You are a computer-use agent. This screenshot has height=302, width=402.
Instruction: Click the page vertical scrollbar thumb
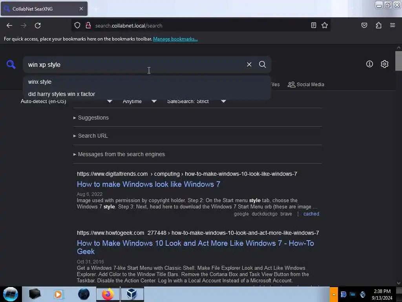[398, 61]
